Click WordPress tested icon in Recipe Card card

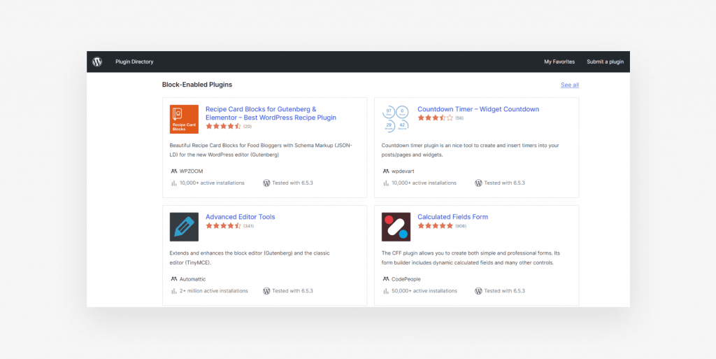coord(266,183)
